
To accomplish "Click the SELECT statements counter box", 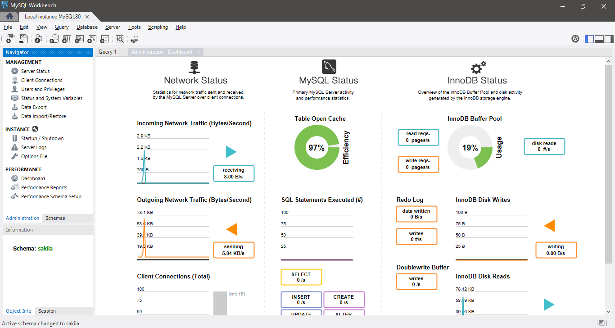I will tap(301, 277).
